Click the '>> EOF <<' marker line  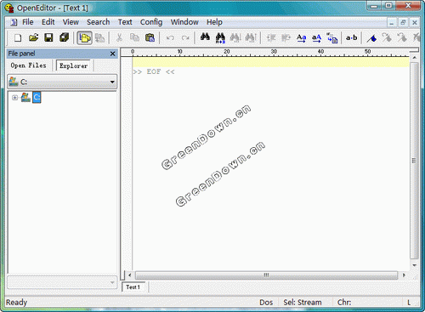point(154,71)
